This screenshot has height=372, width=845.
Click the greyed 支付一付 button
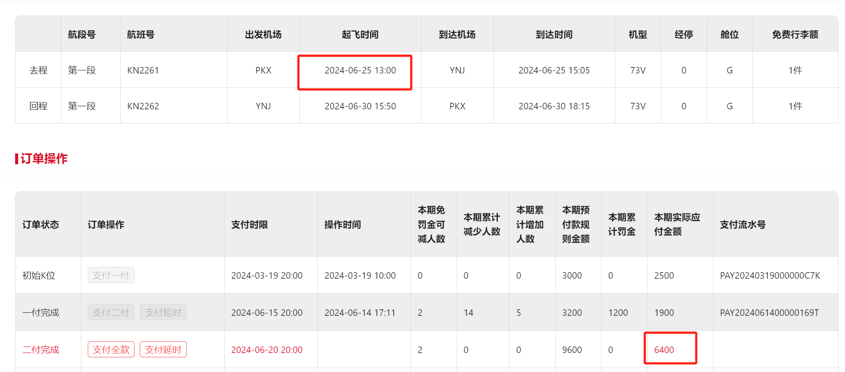(111, 275)
